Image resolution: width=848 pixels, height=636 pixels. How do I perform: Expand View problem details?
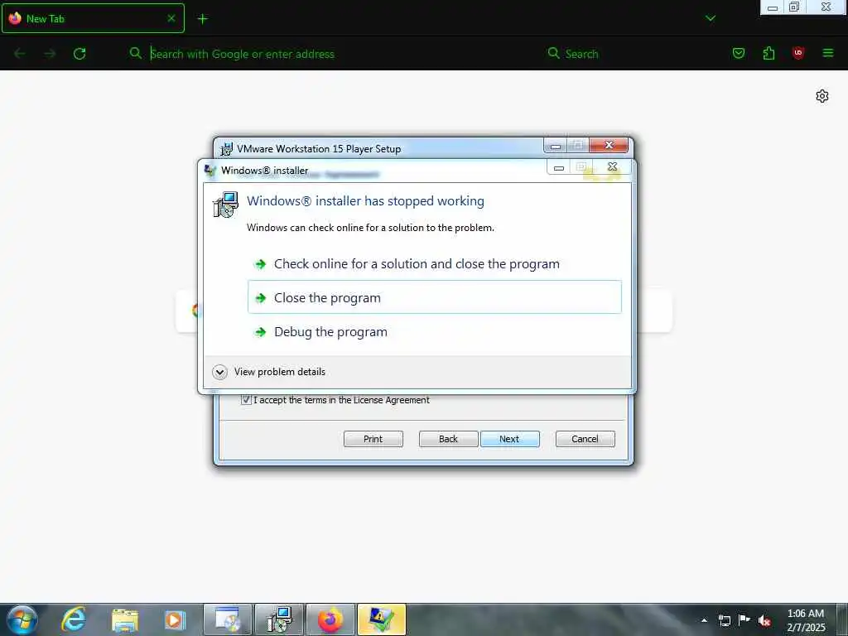269,372
